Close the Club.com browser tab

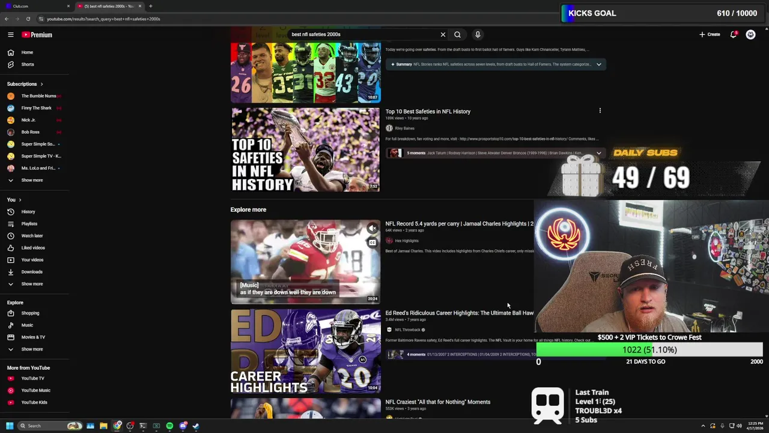click(68, 6)
